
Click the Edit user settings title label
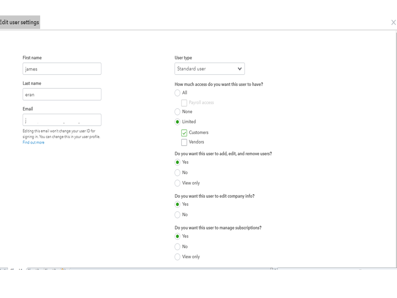[x=19, y=22]
